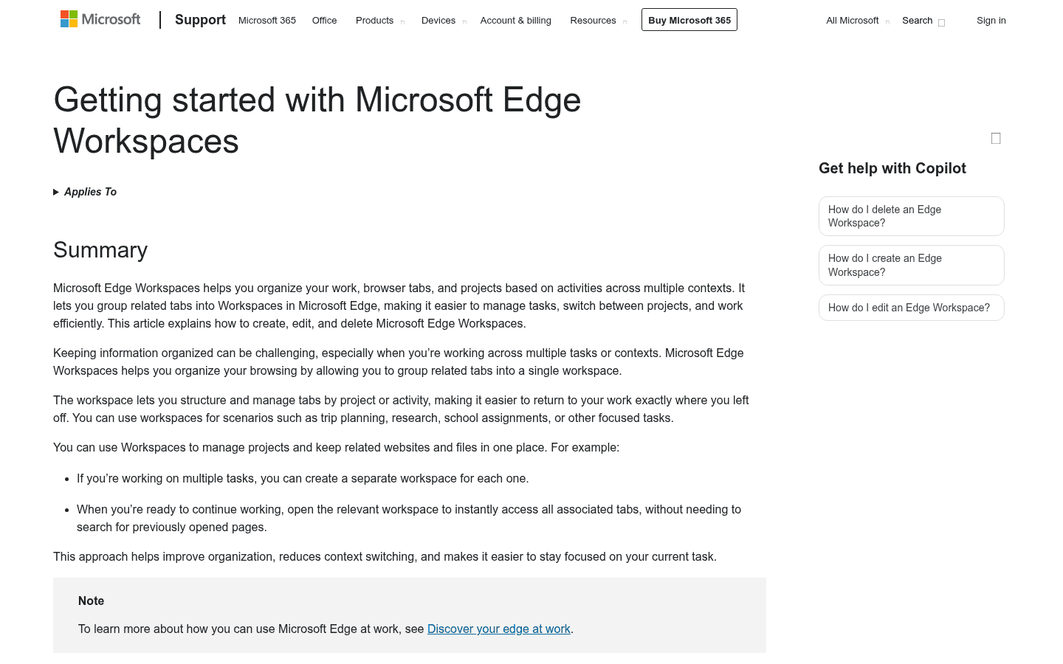Expand the All Microsoft menu

point(858,21)
